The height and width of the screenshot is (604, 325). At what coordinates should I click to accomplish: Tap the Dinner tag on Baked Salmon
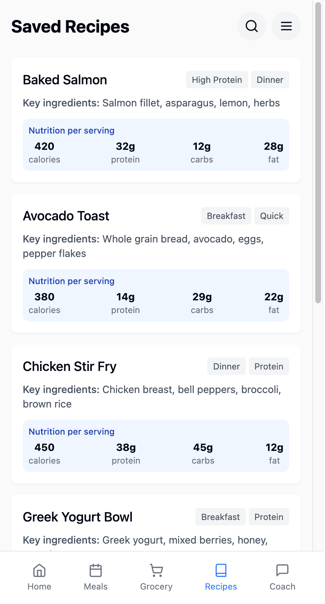(270, 80)
